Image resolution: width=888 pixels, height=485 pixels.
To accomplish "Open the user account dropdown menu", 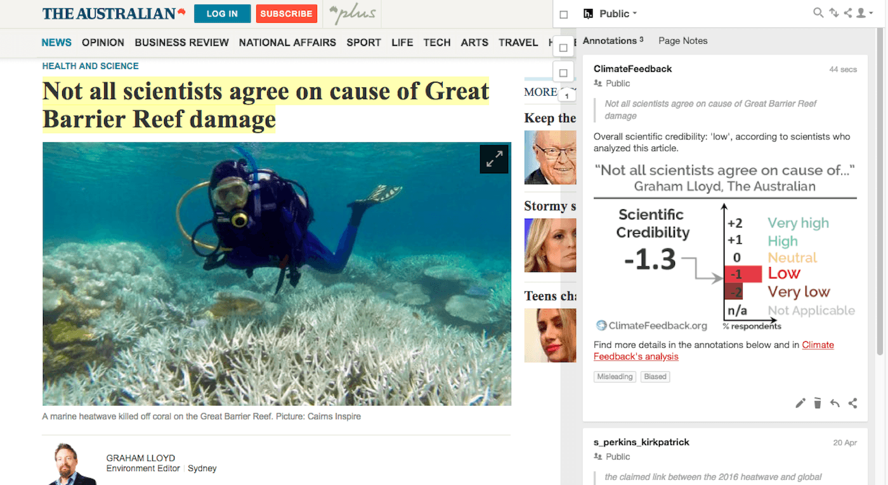I will tap(864, 13).
